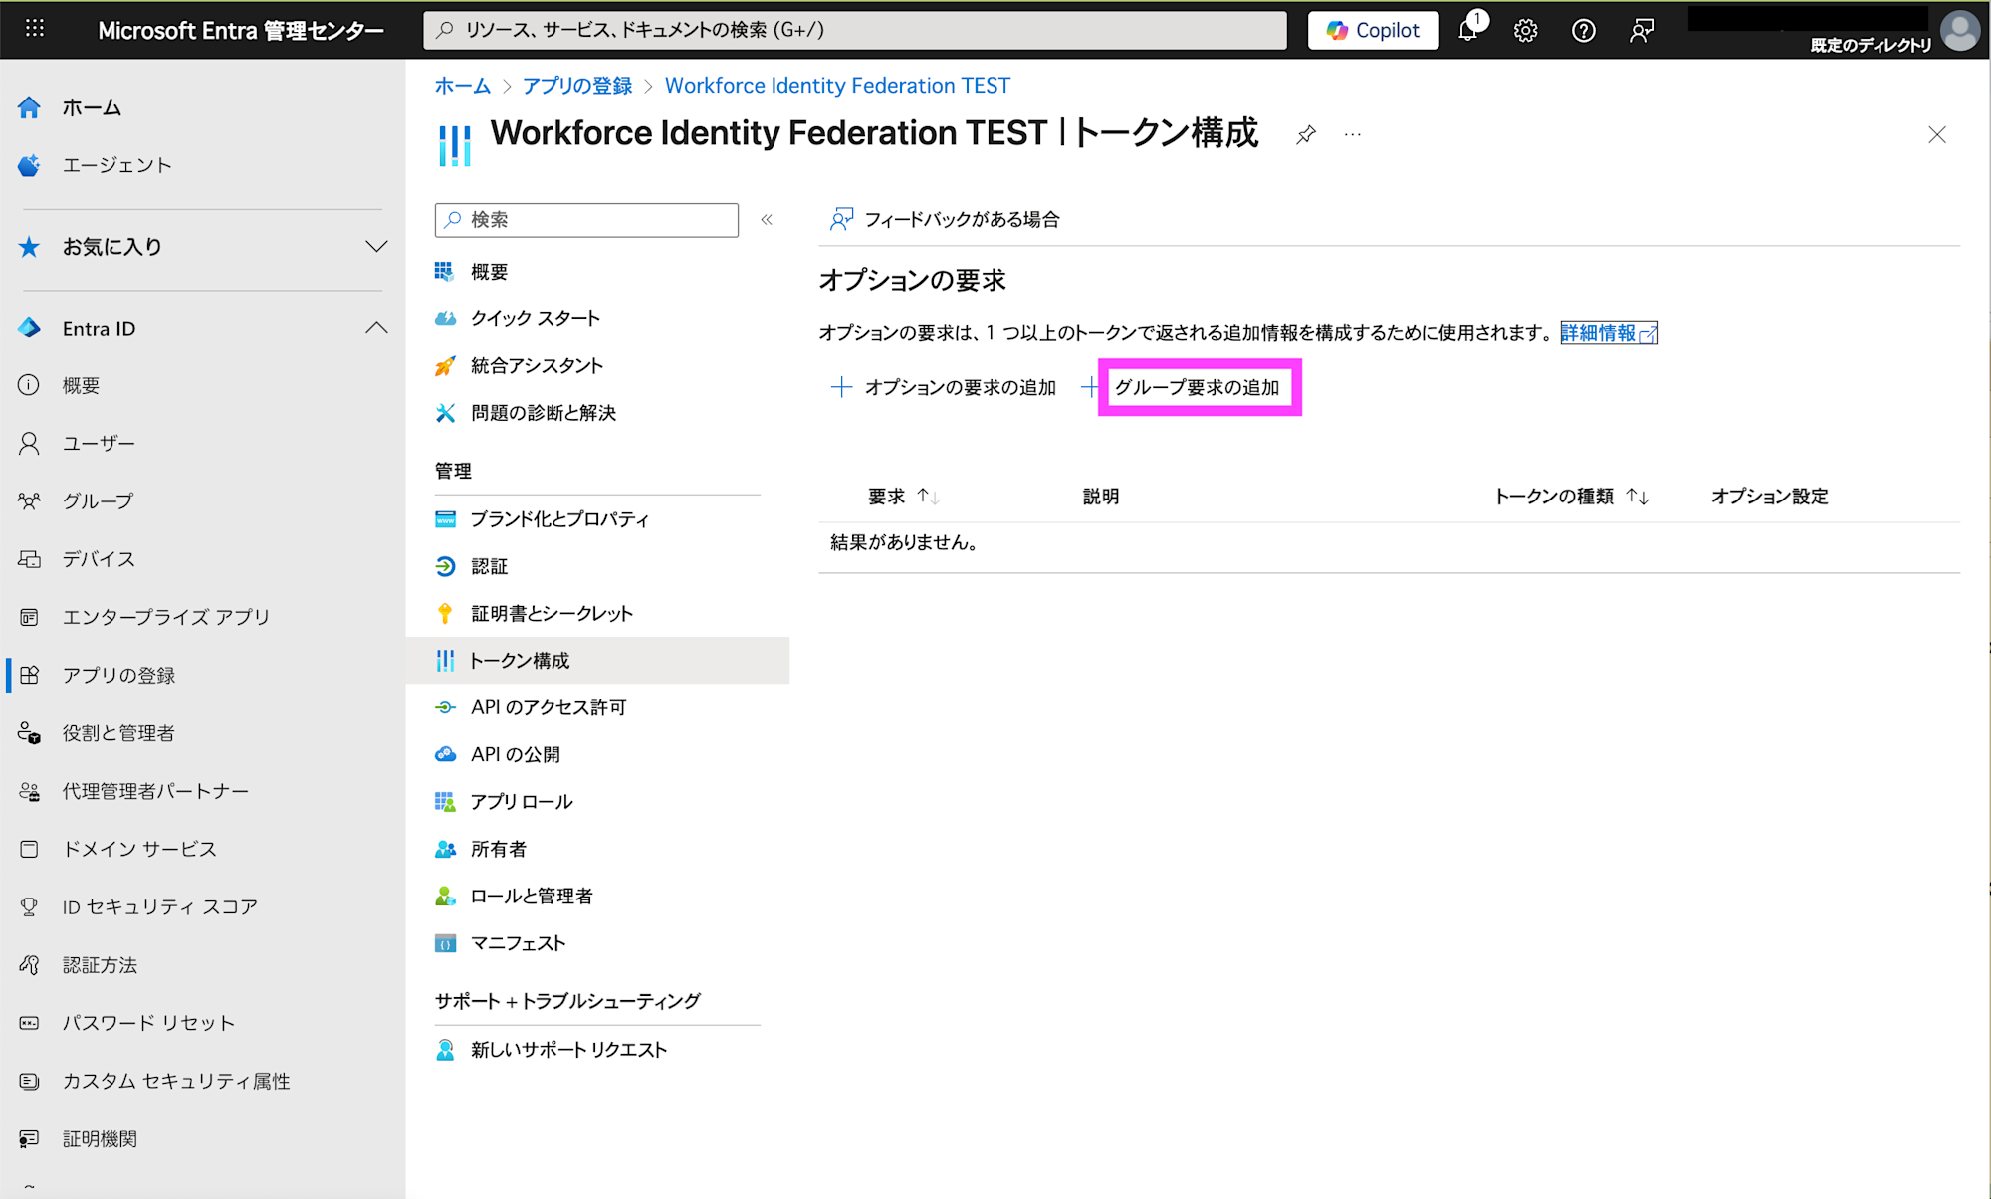Click グループ要求の追加 button
Screen dimensions: 1991x1199
point(1197,387)
